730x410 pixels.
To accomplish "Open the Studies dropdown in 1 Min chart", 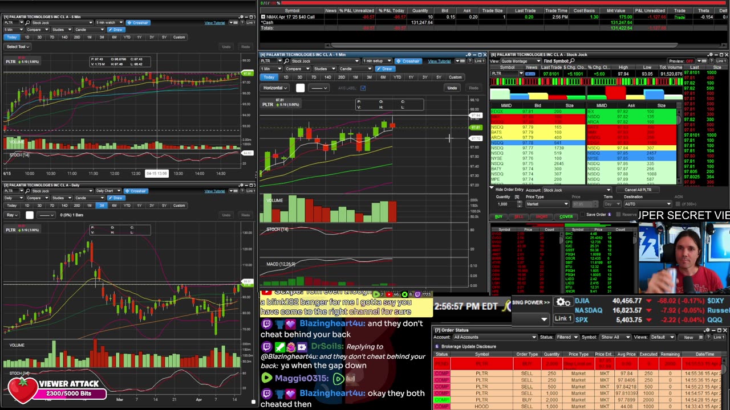I will pyautogui.click(x=324, y=69).
